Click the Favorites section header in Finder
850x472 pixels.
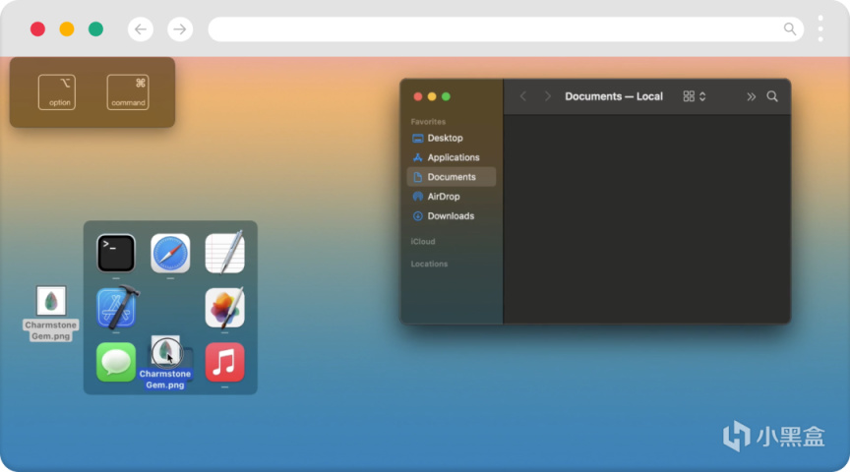pyautogui.click(x=428, y=121)
